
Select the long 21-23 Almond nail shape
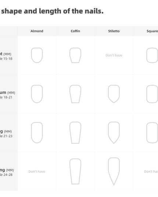(37, 132)
